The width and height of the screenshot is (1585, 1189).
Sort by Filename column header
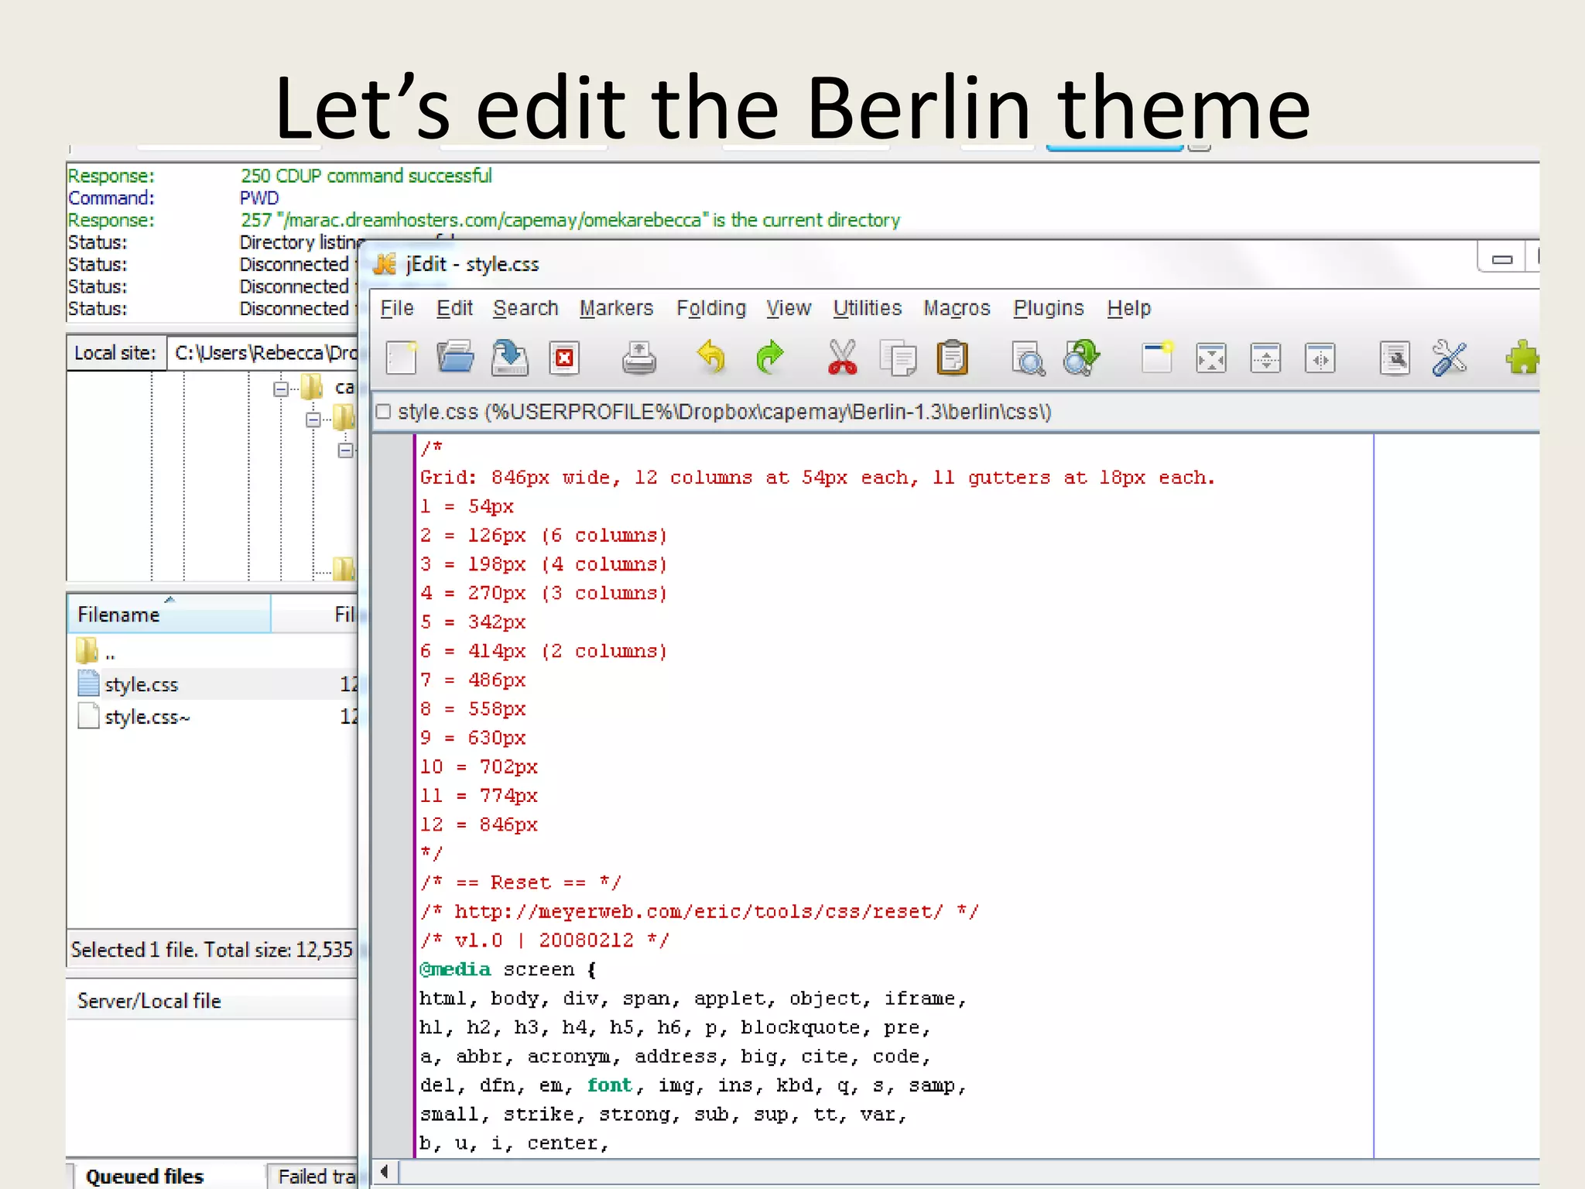tap(169, 614)
